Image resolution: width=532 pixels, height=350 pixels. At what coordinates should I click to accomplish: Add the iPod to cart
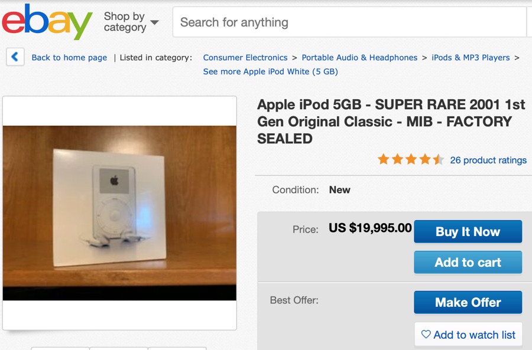pyautogui.click(x=468, y=262)
